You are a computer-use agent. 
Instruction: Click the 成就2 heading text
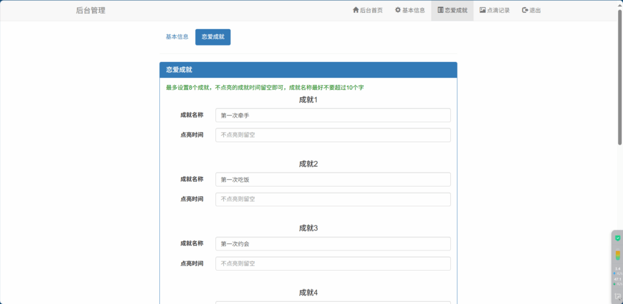308,164
